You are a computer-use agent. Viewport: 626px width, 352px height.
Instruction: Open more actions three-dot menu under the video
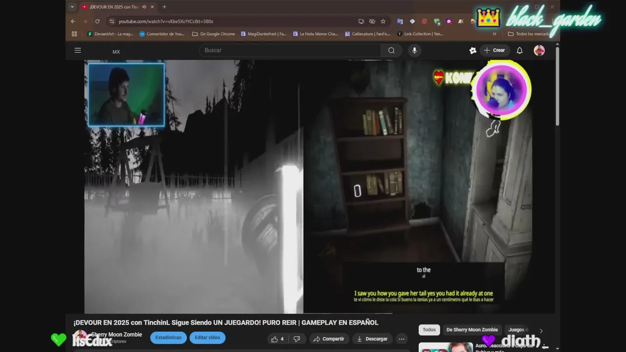402,339
